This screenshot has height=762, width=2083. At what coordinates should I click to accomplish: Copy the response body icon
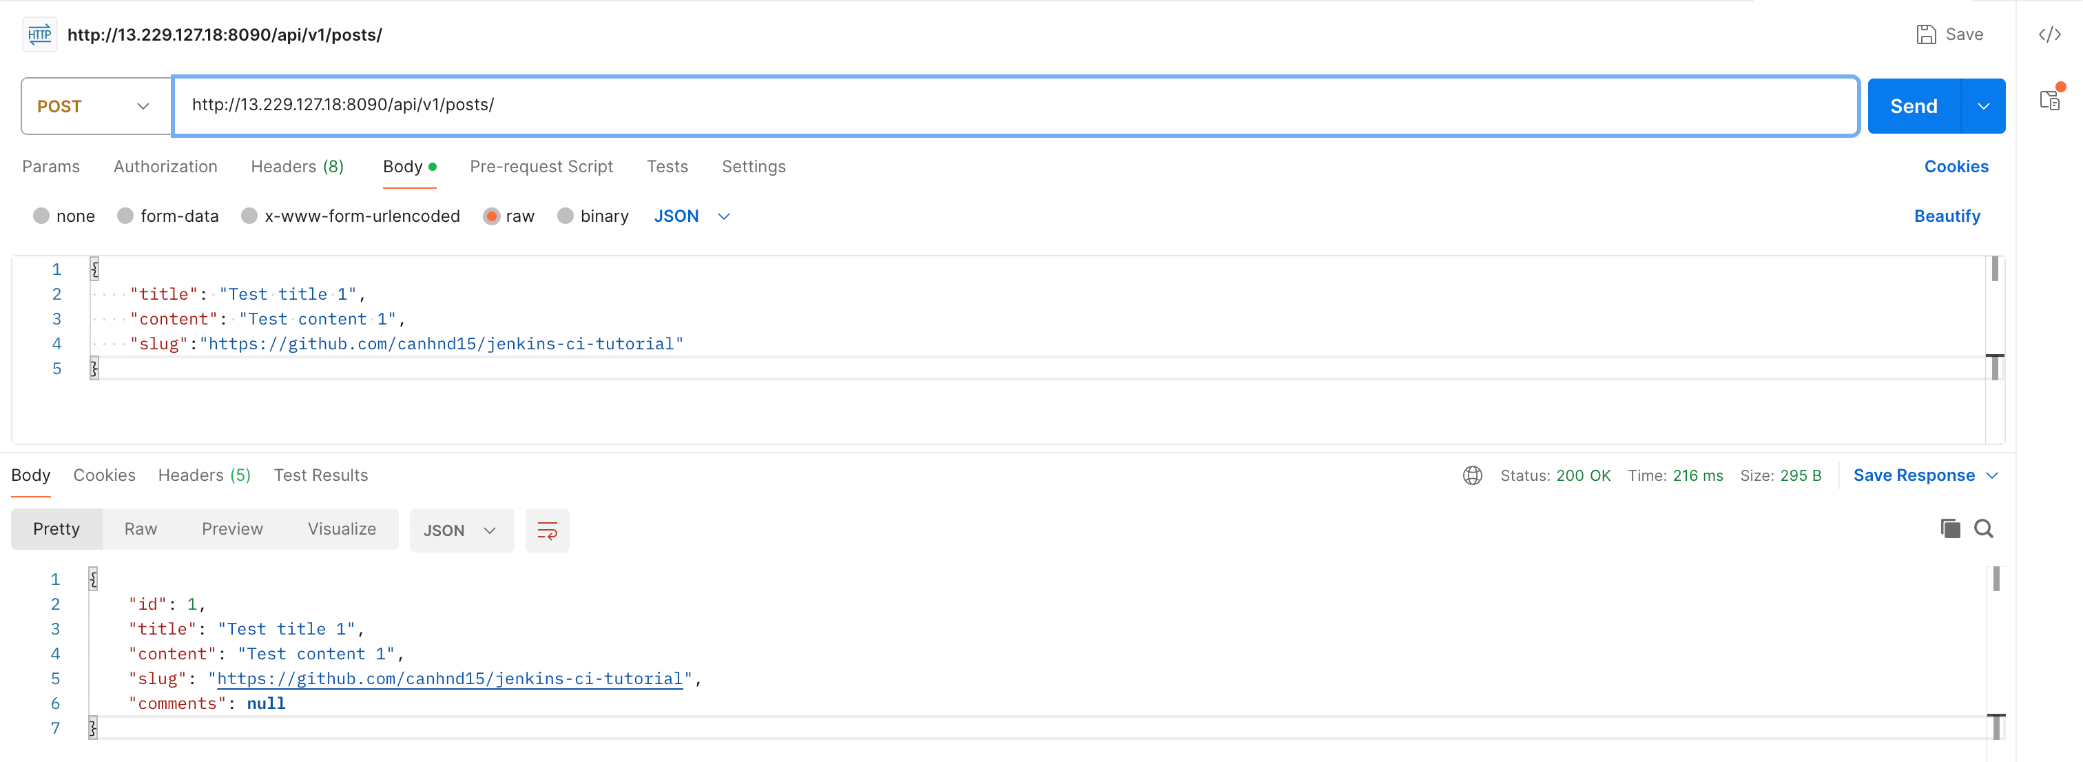[1949, 529]
